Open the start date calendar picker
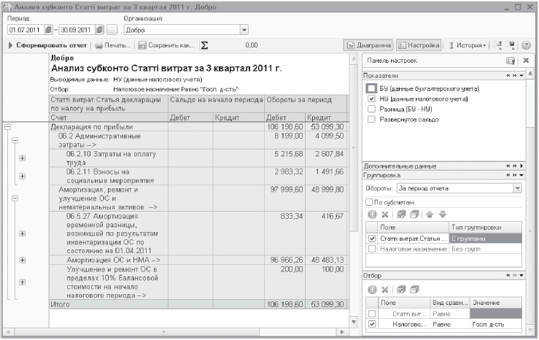 pyautogui.click(x=47, y=31)
